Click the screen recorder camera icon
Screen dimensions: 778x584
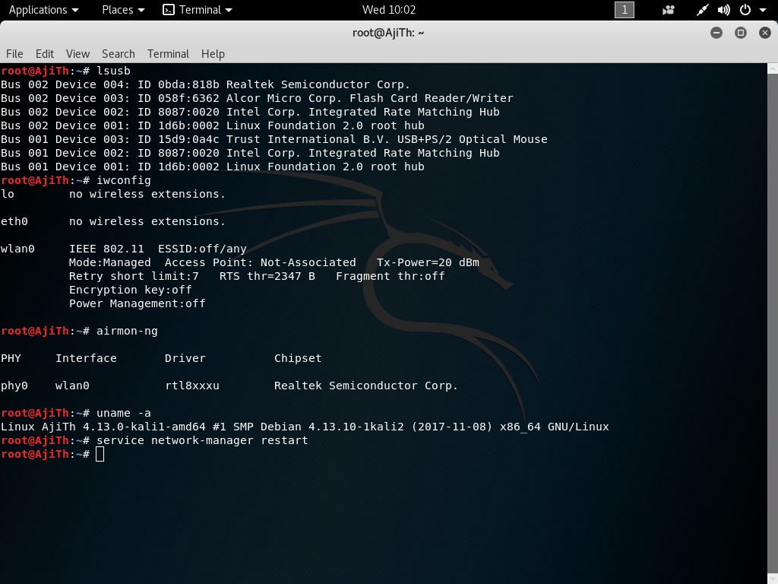[x=669, y=10]
